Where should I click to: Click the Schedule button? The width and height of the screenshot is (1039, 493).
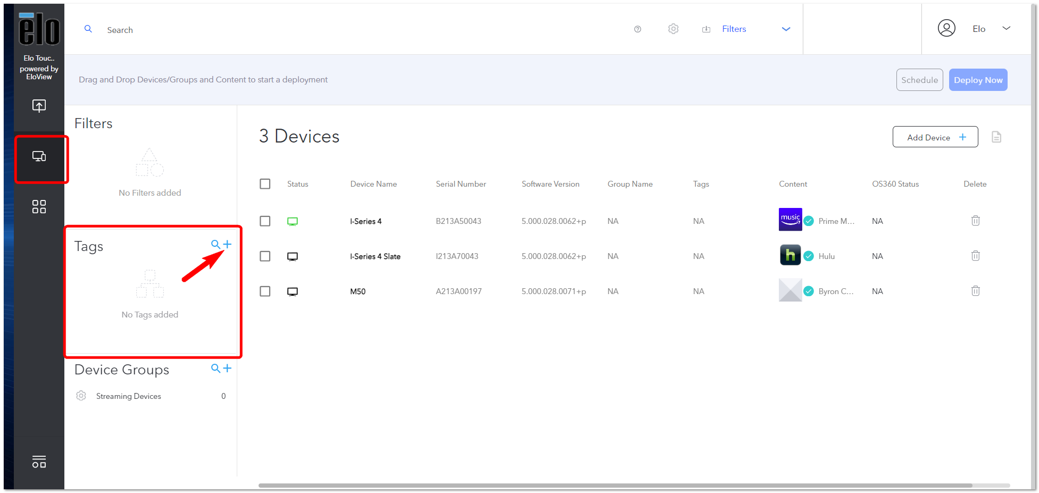tap(919, 80)
